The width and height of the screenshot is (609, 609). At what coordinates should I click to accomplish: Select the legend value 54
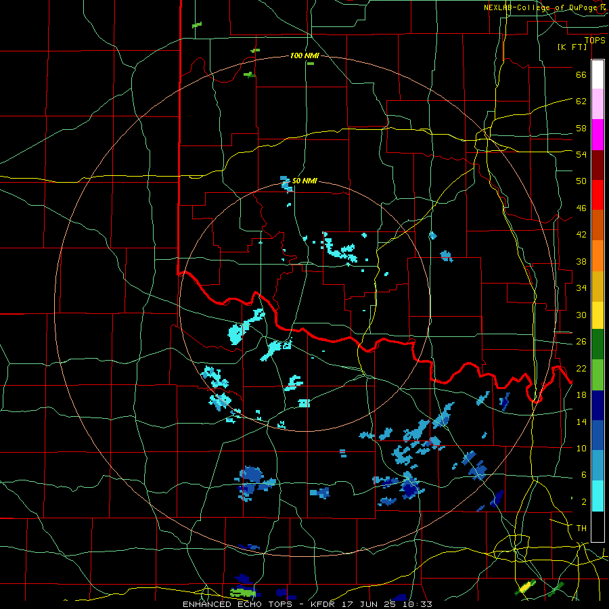[x=581, y=154]
